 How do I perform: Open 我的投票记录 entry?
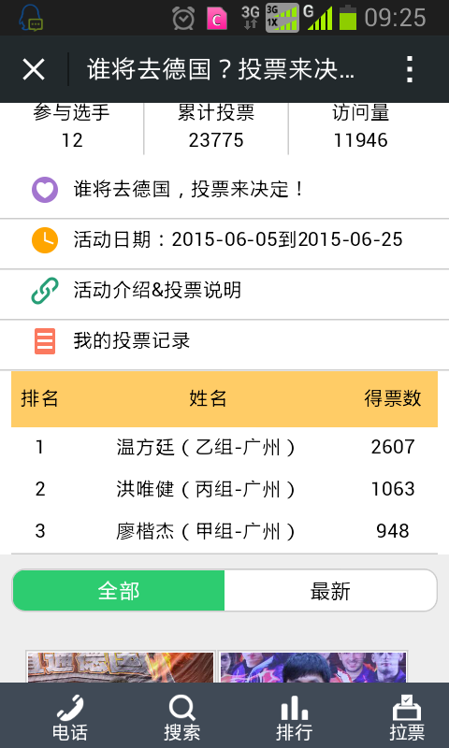pyautogui.click(x=132, y=341)
